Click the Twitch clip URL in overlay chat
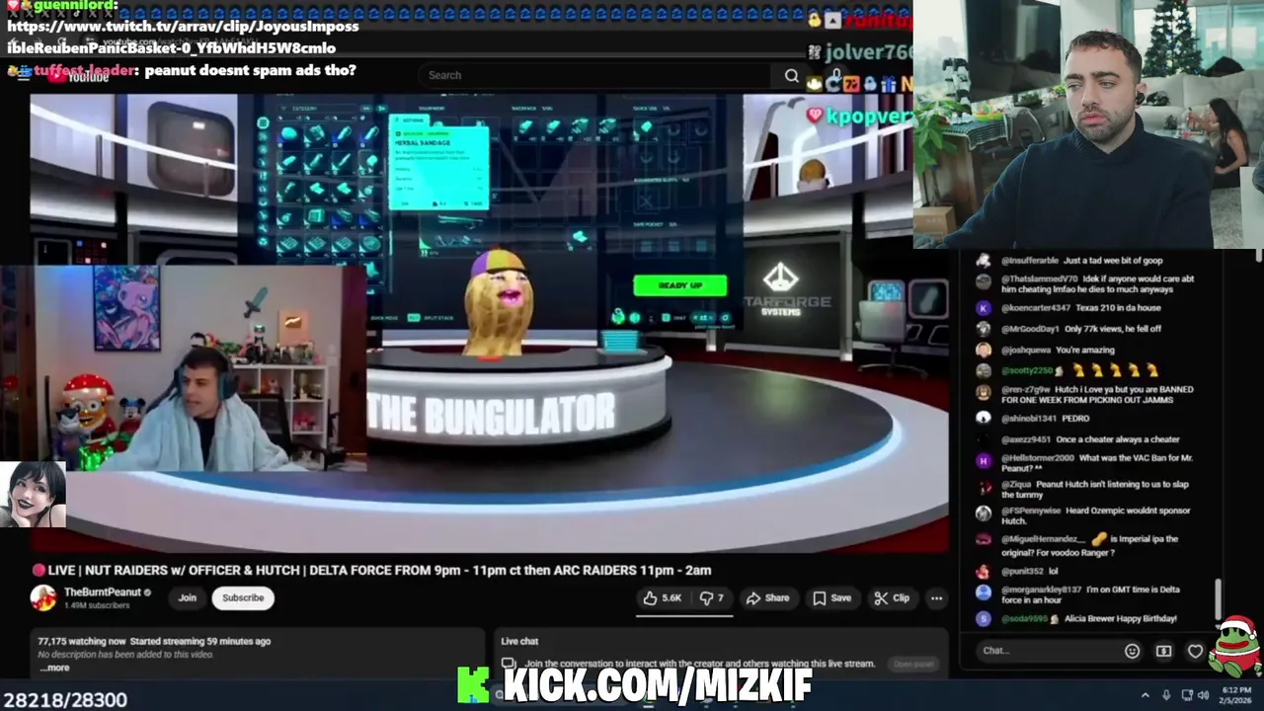 click(183, 37)
